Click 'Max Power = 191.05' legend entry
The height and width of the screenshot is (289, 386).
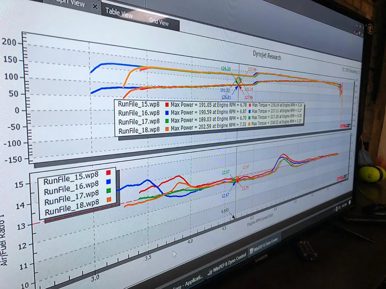coord(209,105)
